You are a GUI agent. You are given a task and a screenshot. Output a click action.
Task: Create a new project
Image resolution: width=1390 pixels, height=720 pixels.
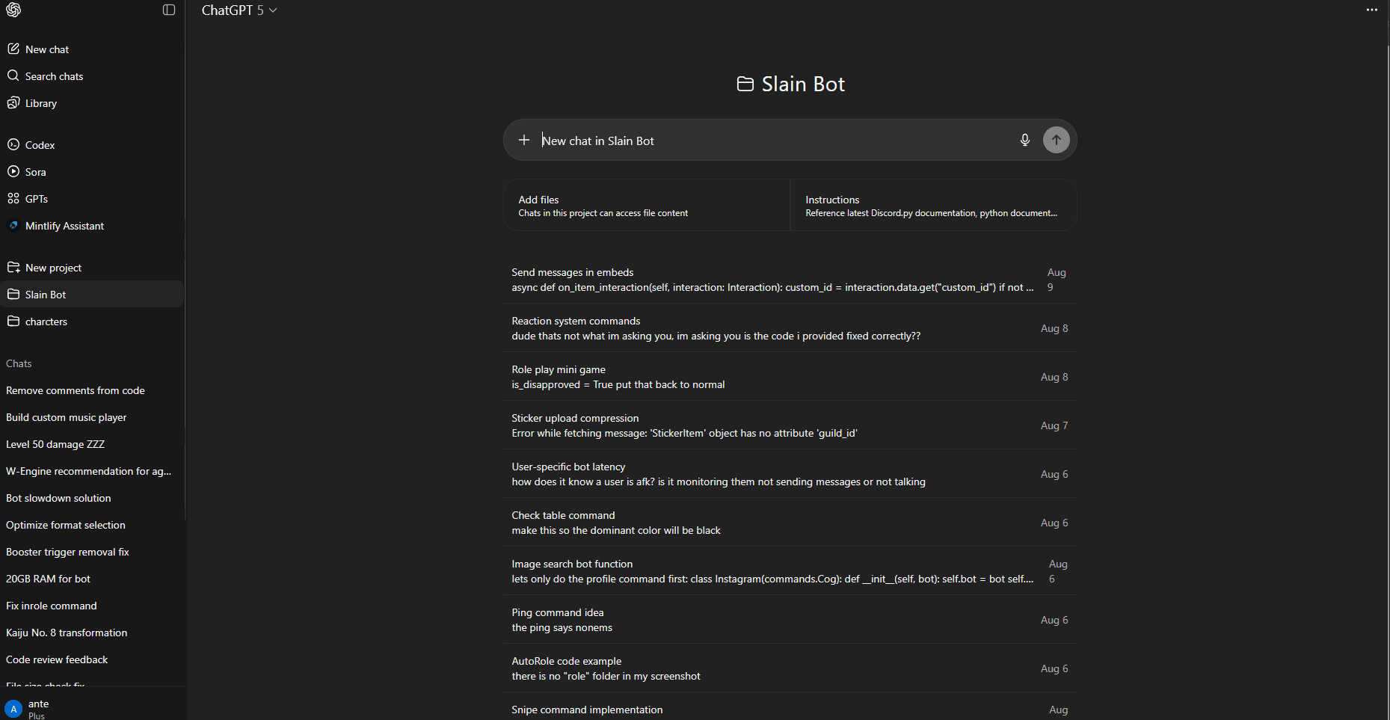coord(53,268)
